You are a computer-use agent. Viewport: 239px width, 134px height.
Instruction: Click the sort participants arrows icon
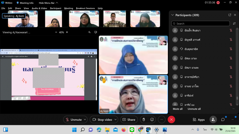pyautogui.click(x=234, y=24)
